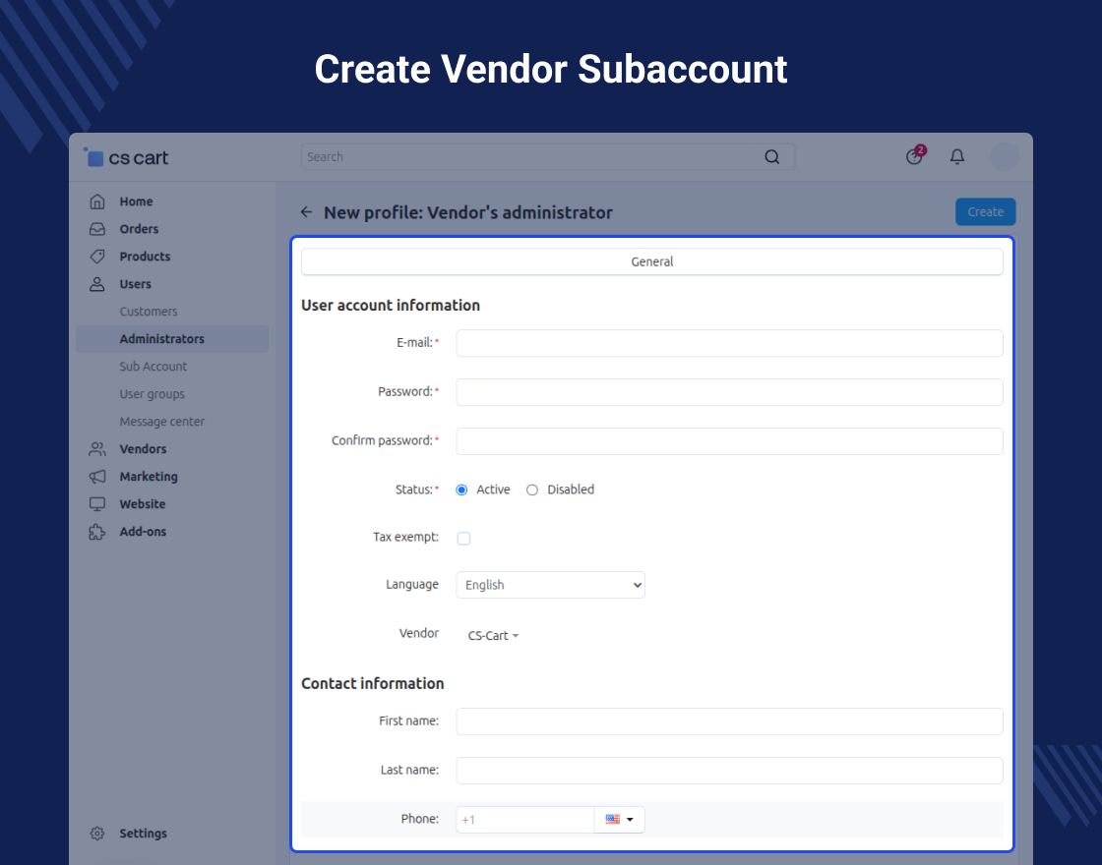This screenshot has width=1102, height=865.
Task: Open the user avatar menu
Action: pos(1004,156)
